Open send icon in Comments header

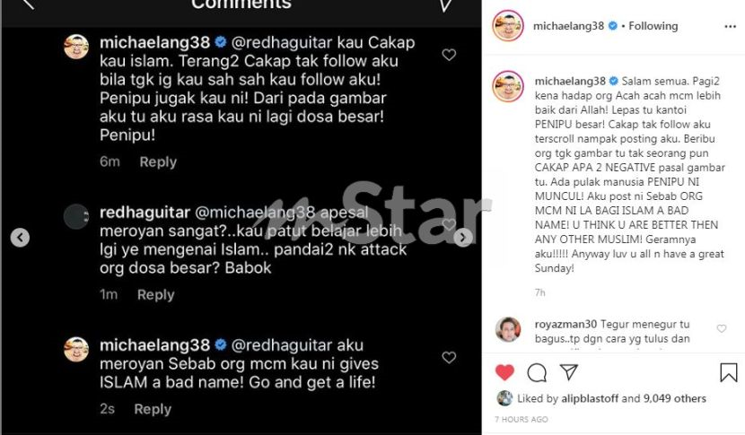(445, 5)
